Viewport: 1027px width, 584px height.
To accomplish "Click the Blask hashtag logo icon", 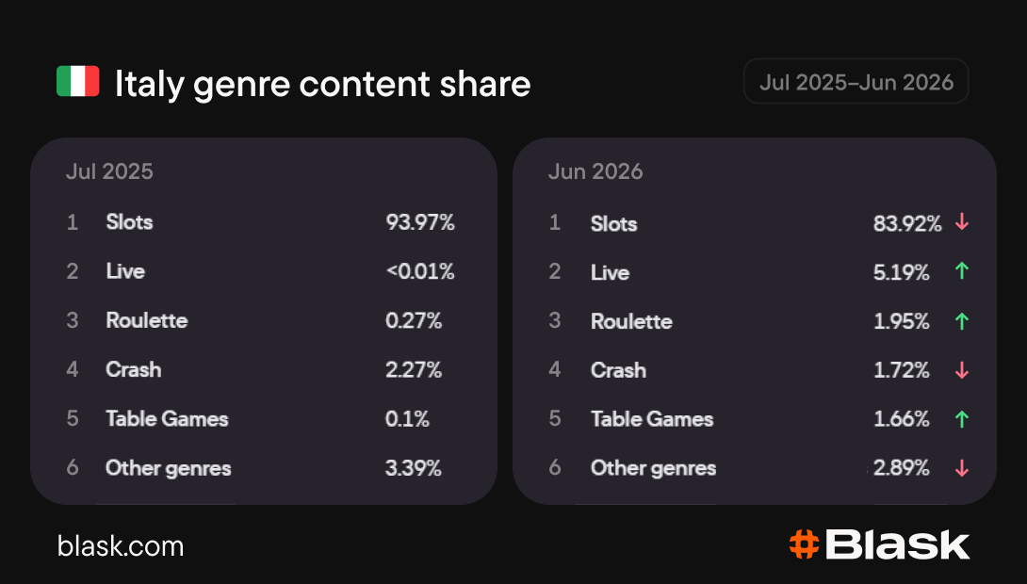I will click(x=805, y=544).
